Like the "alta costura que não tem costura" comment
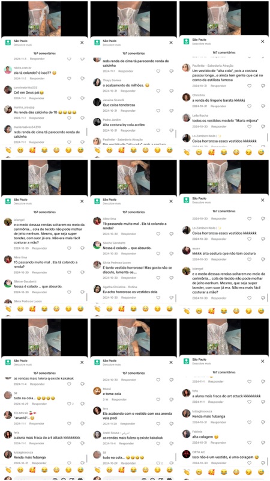270x481 pixels. pyautogui.click(x=249, y=260)
